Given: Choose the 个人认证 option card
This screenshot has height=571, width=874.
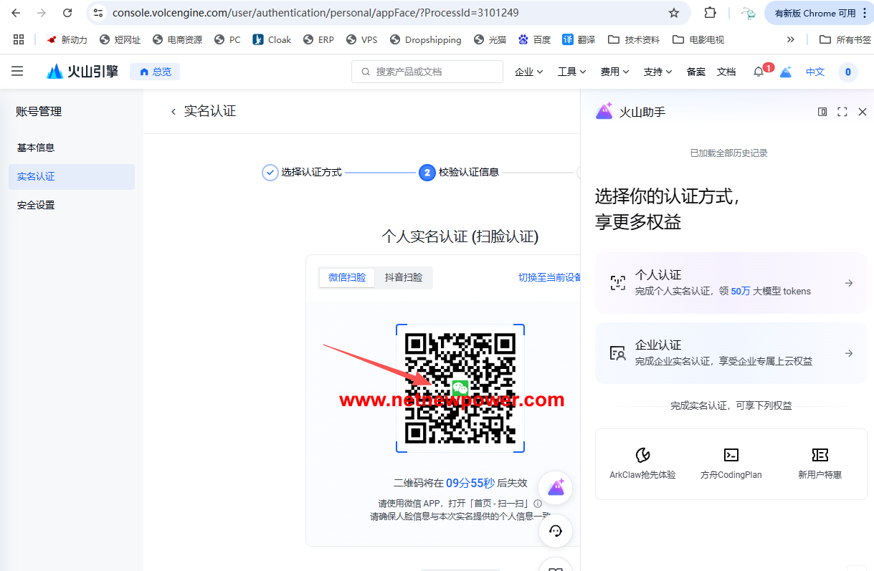Looking at the screenshot, I should tap(731, 283).
